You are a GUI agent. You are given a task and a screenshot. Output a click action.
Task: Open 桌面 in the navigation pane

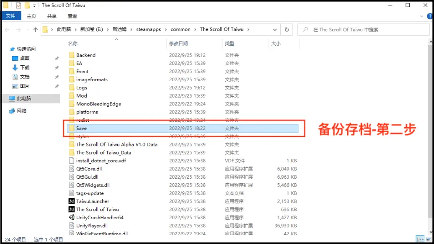click(24, 58)
